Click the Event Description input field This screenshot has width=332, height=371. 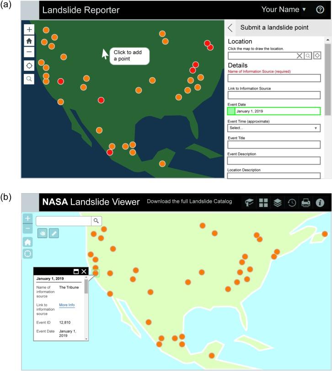[274, 161]
